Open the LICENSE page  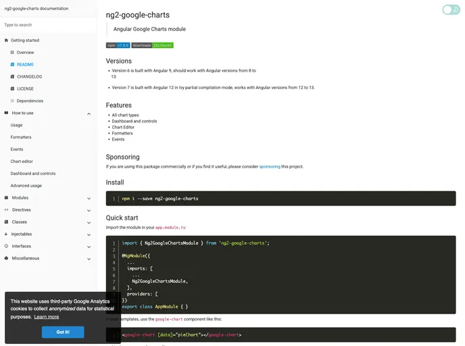tap(25, 89)
